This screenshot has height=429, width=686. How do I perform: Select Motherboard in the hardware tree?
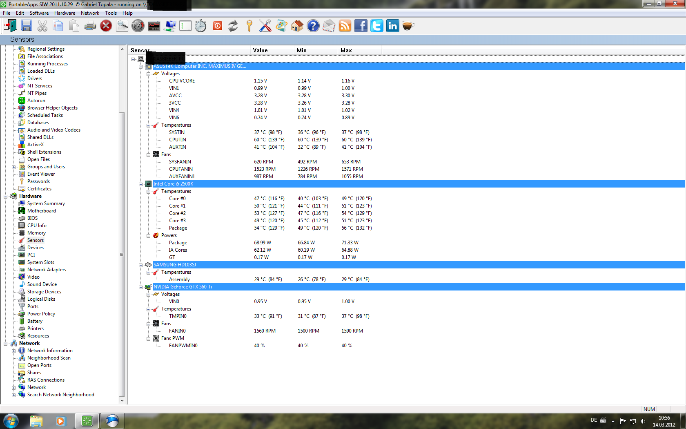pos(42,211)
